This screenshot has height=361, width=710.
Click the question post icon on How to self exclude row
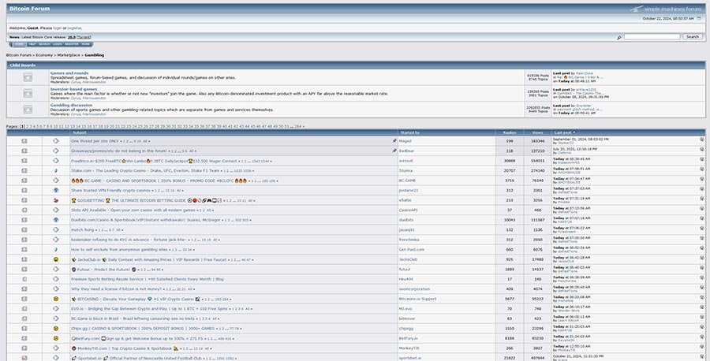coord(56,250)
